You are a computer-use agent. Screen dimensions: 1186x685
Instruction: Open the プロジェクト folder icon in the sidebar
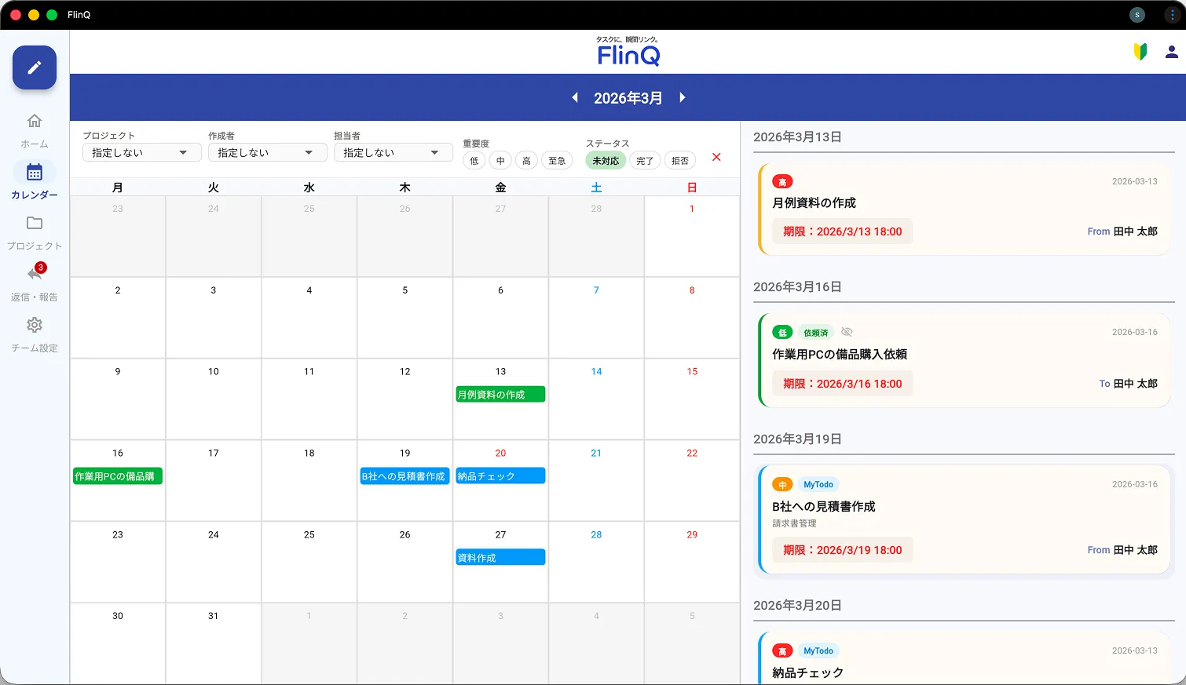click(x=35, y=223)
